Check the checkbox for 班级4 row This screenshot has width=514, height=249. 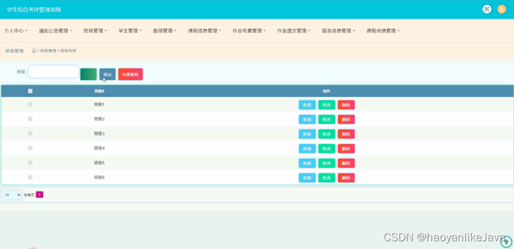pyautogui.click(x=30, y=148)
